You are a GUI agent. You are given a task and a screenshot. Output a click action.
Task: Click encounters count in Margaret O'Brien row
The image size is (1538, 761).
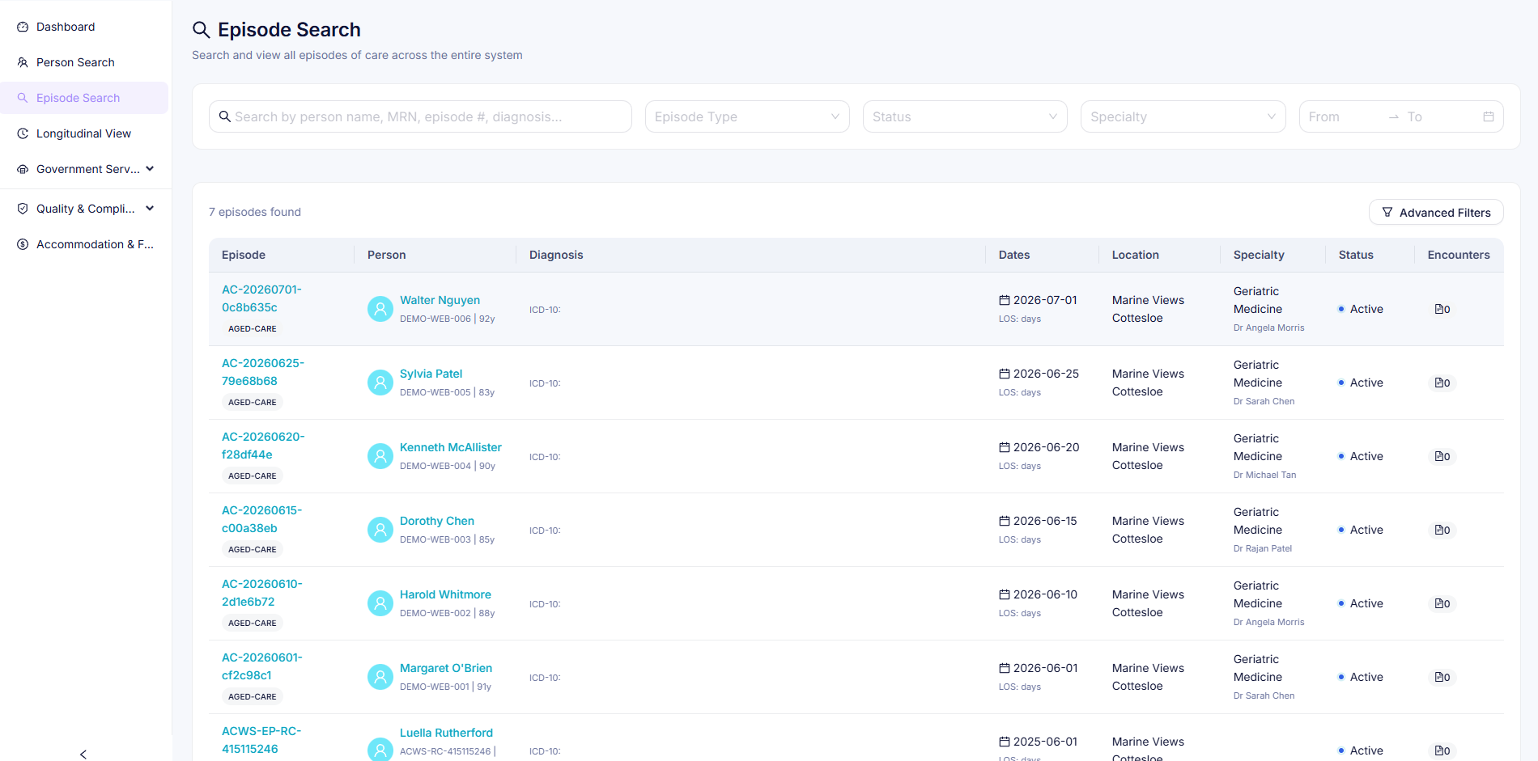pyautogui.click(x=1442, y=677)
